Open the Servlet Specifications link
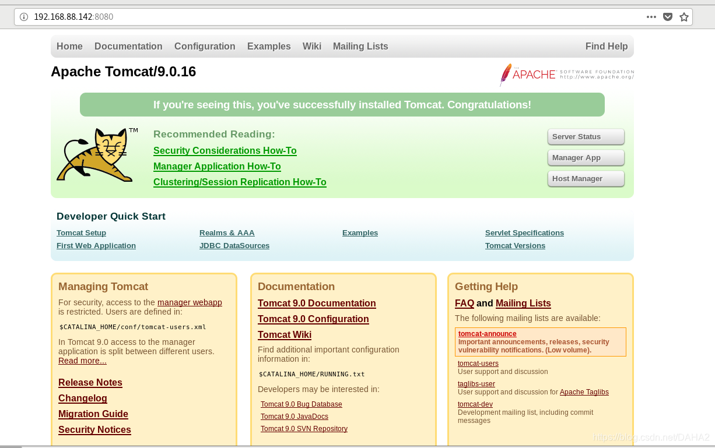715x448 pixels. [524, 232]
